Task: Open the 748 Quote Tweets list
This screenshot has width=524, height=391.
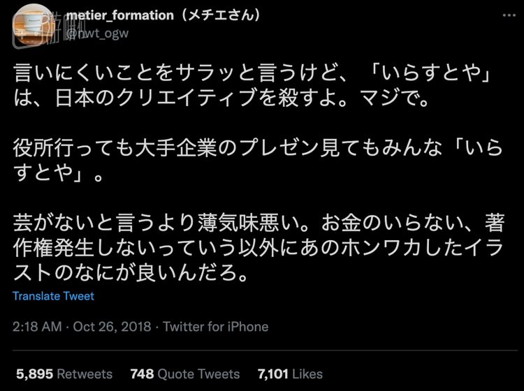Action: pos(184,374)
